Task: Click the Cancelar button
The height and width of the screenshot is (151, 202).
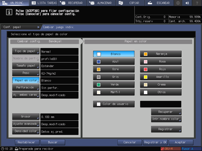Action: [x=130, y=142]
